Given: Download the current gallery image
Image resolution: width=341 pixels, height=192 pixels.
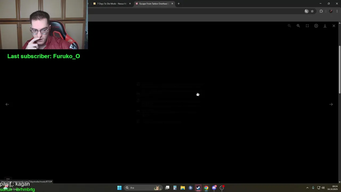Looking at the screenshot, I should tap(325, 26).
